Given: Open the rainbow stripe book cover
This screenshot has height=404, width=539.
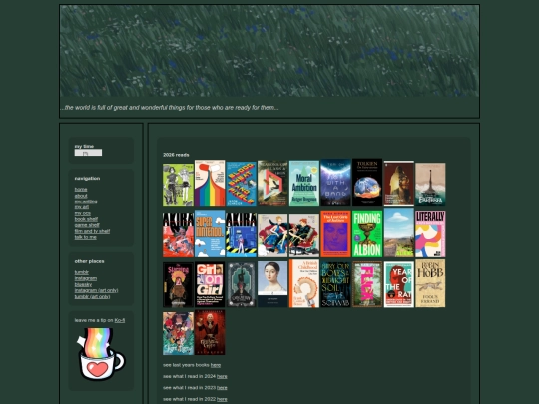Looking at the screenshot, I should point(210,184).
